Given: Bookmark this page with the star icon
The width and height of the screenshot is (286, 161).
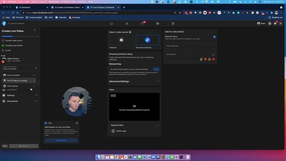Looking at the screenshot, I should (180, 13).
